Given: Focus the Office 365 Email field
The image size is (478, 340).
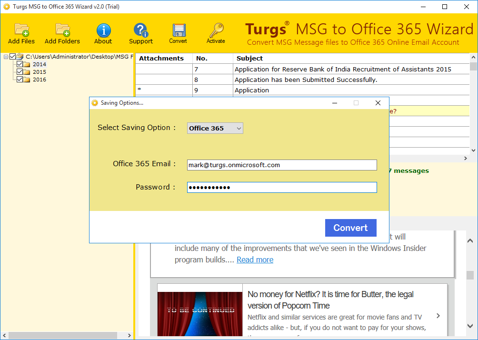Looking at the screenshot, I should click(282, 165).
